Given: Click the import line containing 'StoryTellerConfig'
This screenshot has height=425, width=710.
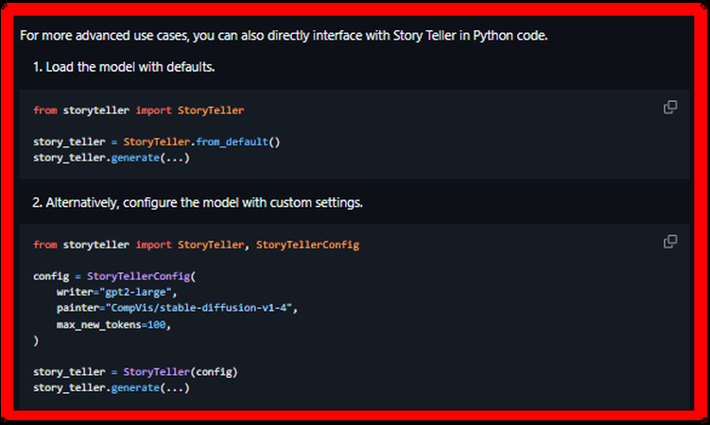Looking at the screenshot, I should coord(196,245).
